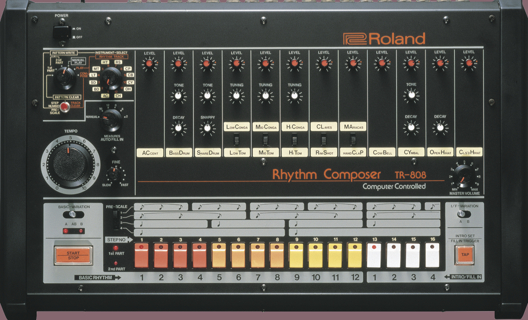Hit the orange Start/Stop button
The width and height of the screenshot is (528, 320).
[73, 255]
